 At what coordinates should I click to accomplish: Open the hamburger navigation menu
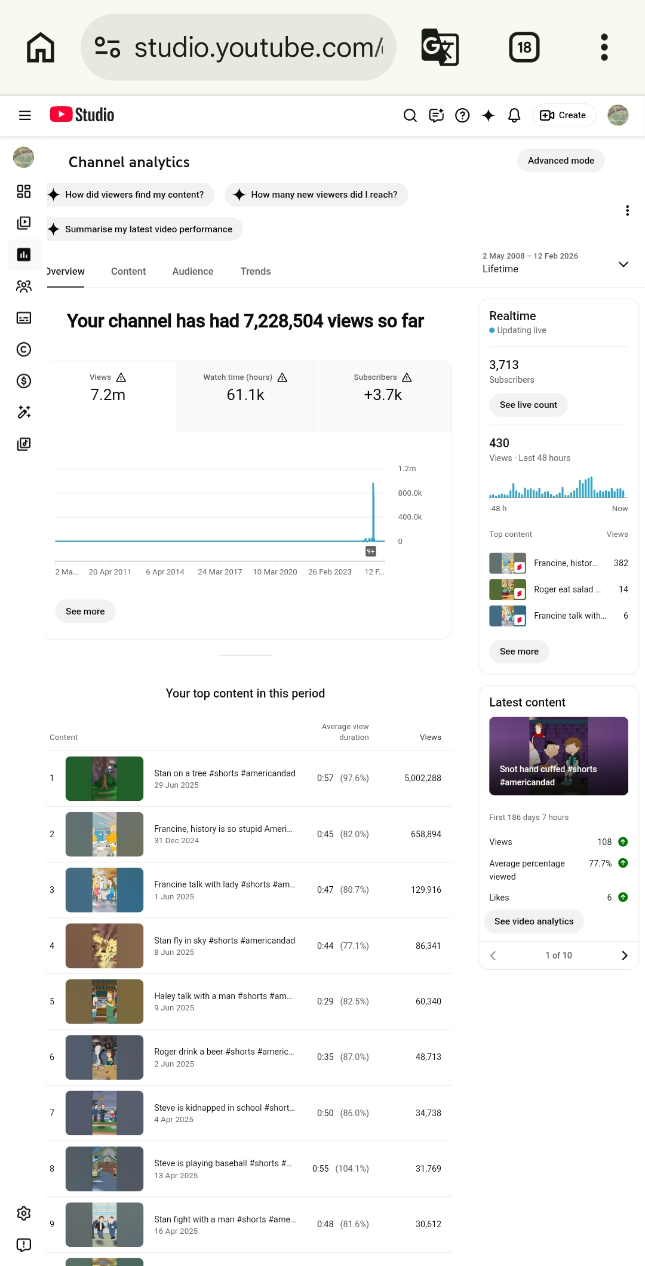[25, 115]
